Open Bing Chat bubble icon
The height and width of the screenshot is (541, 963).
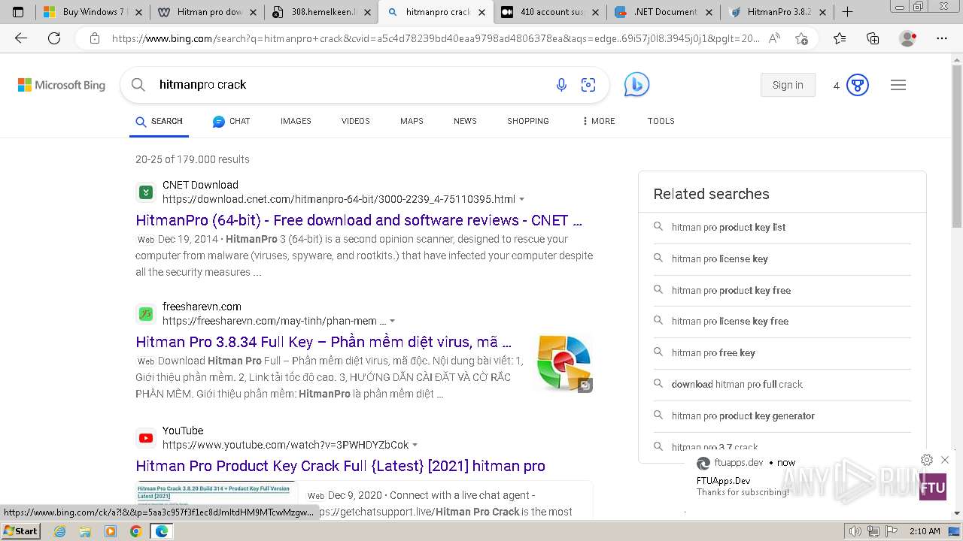pos(636,85)
